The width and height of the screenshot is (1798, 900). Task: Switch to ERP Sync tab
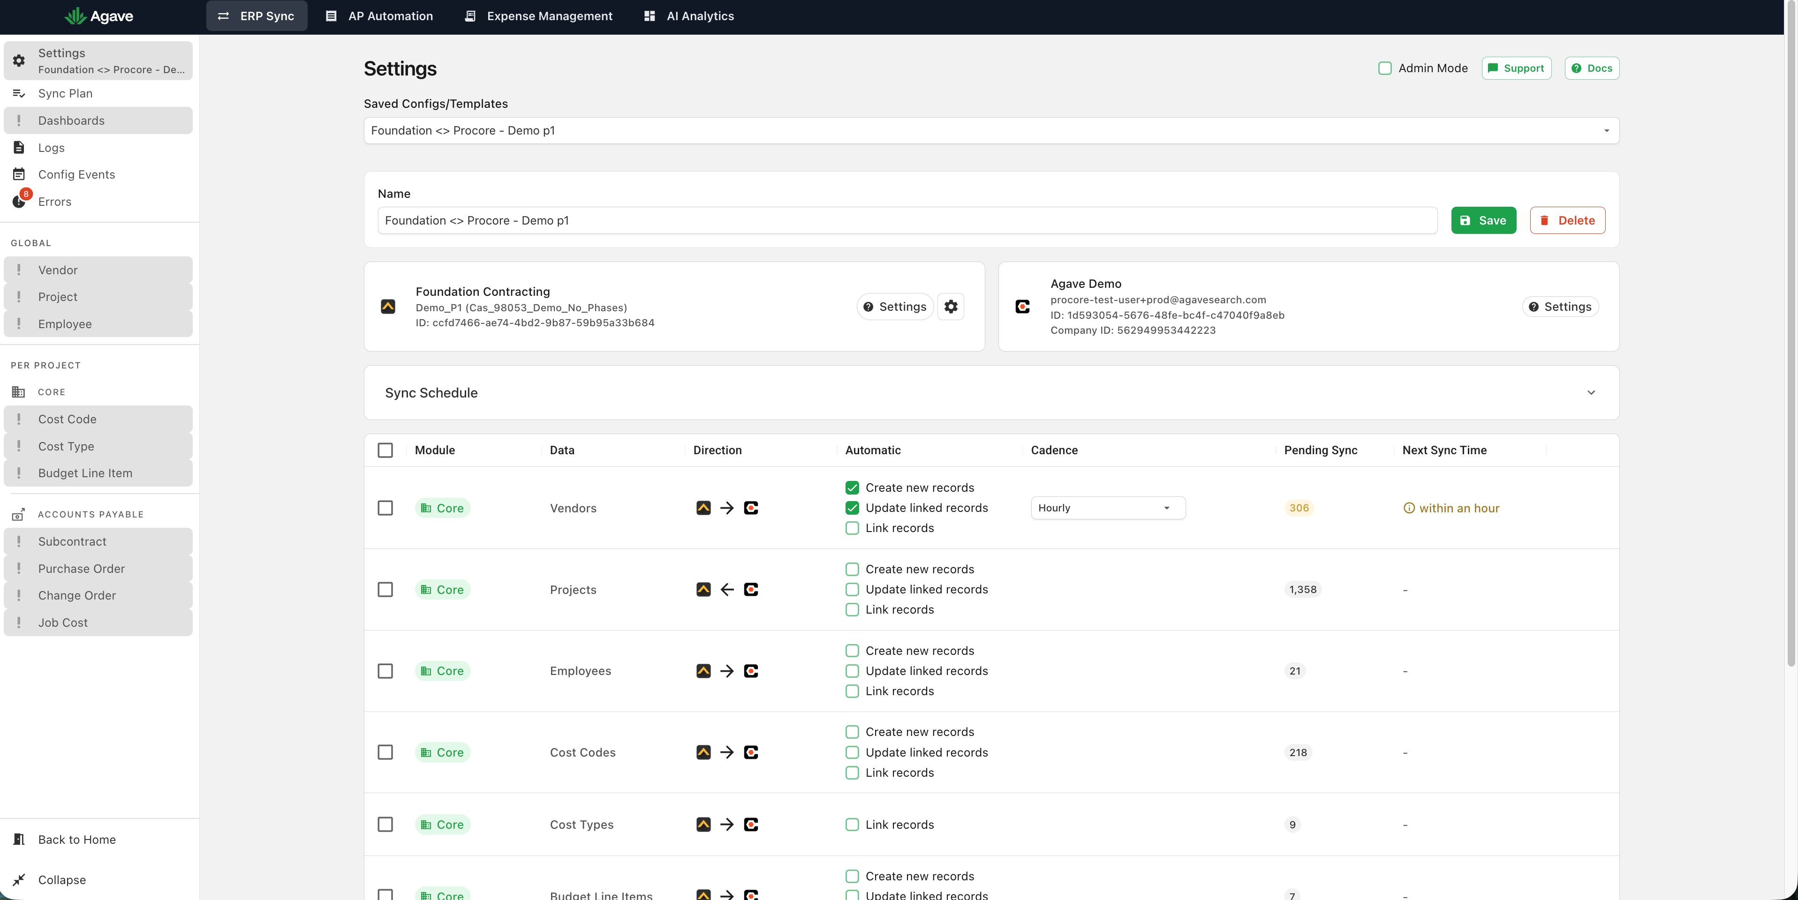point(256,16)
